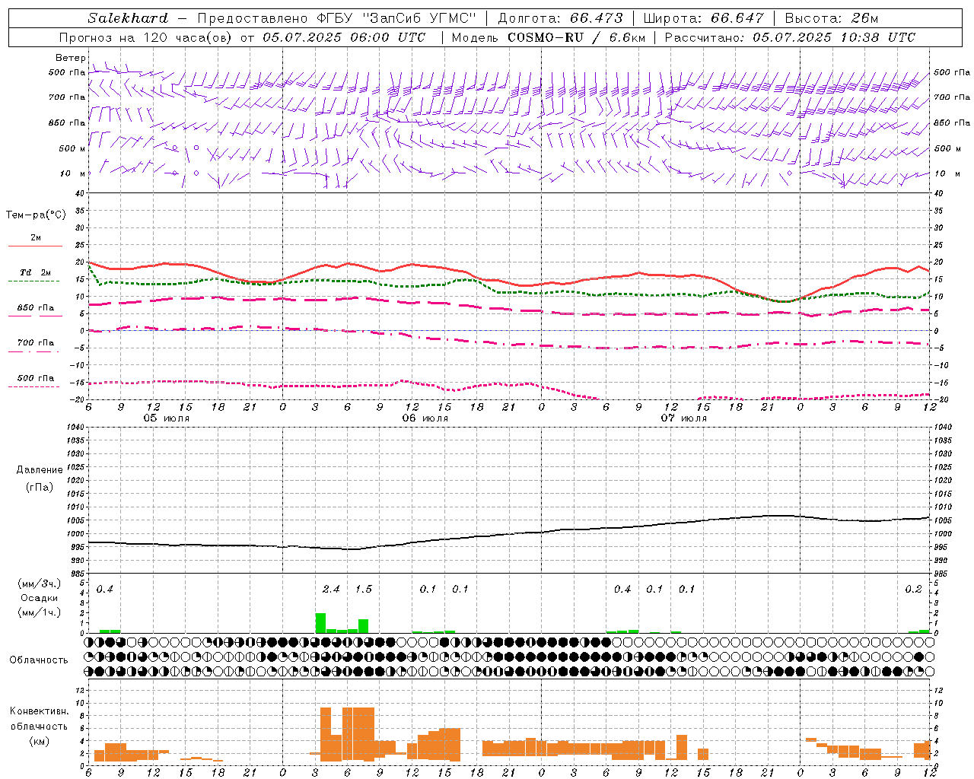Click the "1.5" three-hour precipitation value
974x779 pixels.
pos(364,589)
